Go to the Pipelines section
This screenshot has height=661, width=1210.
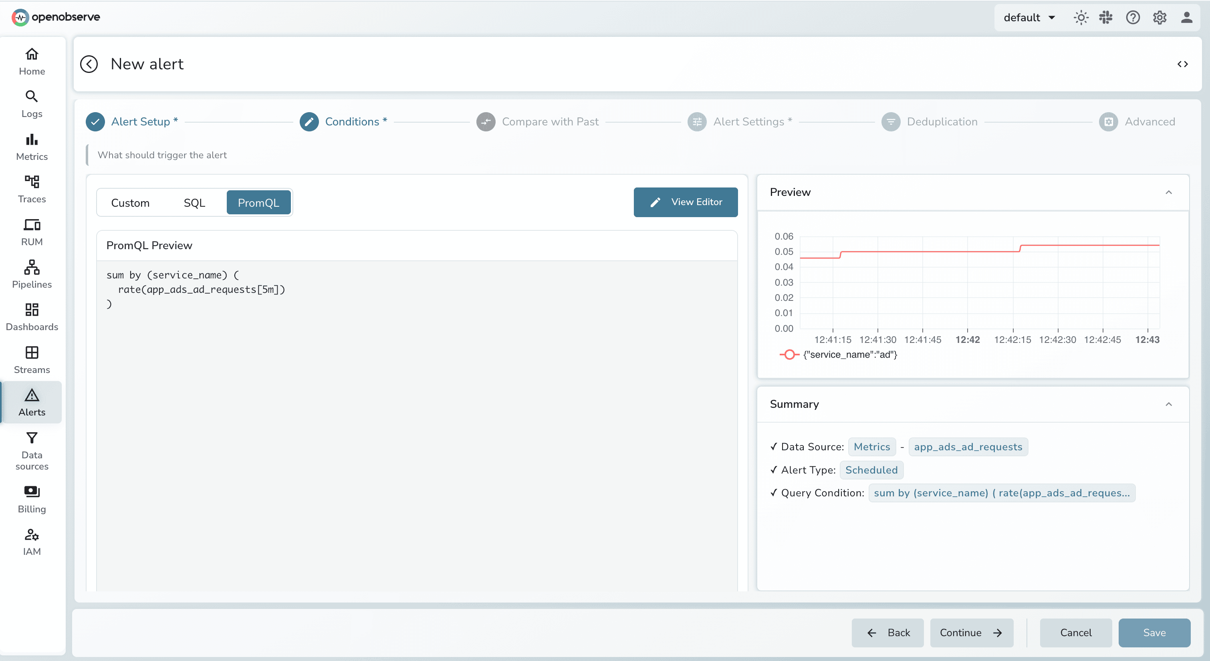(x=32, y=274)
